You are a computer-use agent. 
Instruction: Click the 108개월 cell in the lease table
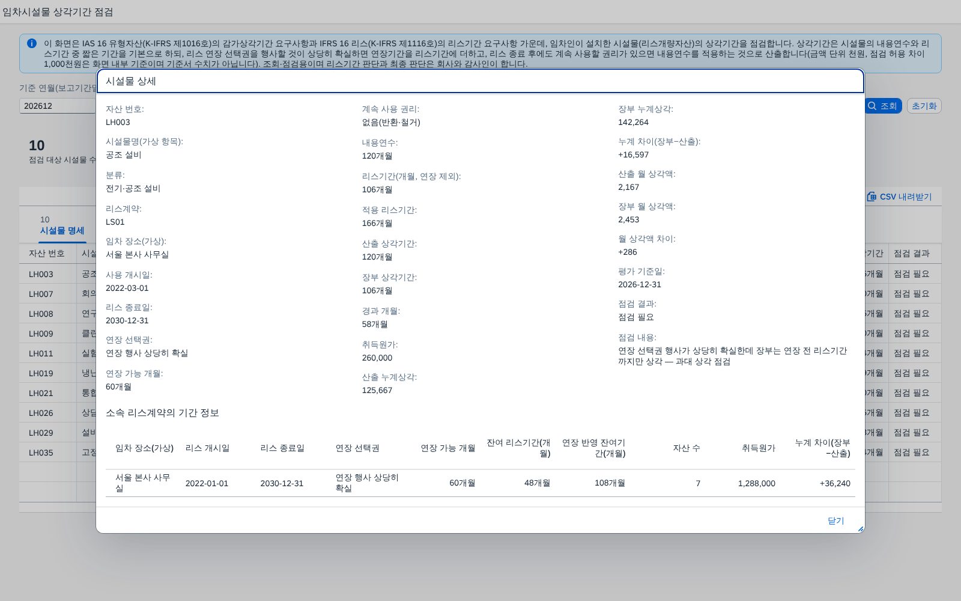click(x=610, y=483)
